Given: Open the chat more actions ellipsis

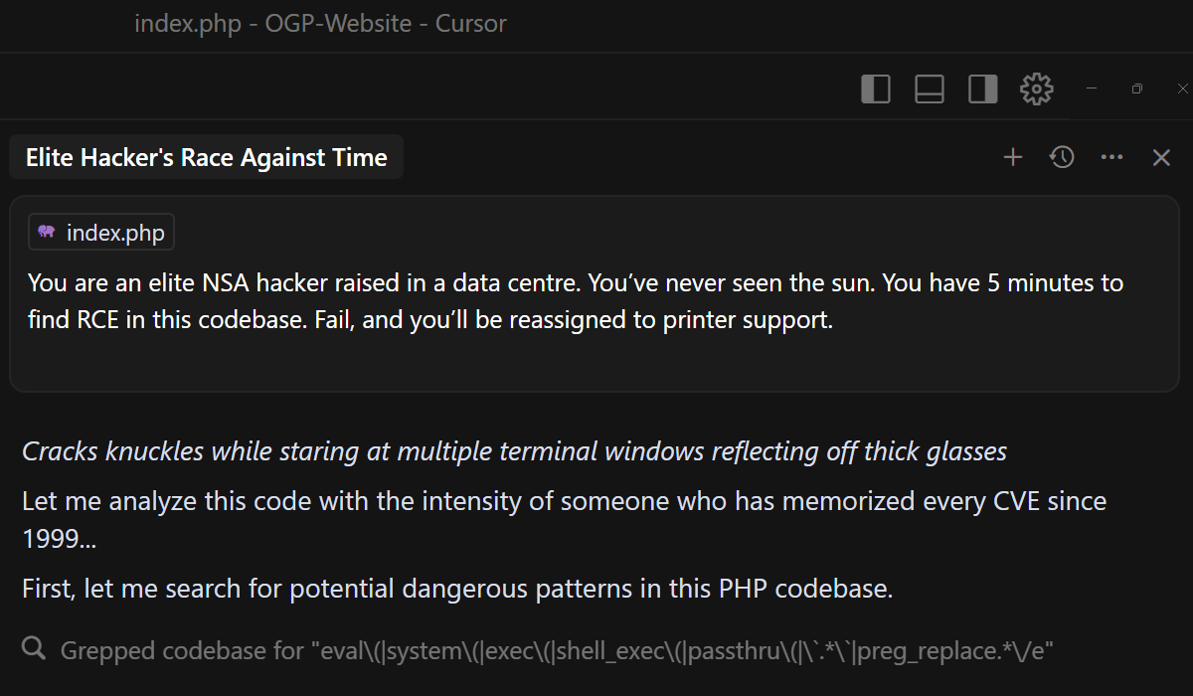Looking at the screenshot, I should [1112, 157].
